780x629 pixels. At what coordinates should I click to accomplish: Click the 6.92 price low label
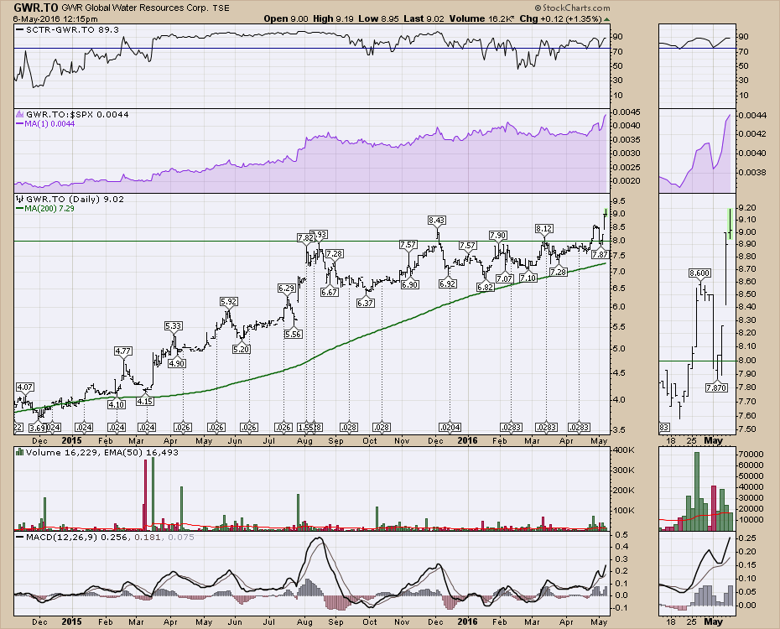[447, 284]
